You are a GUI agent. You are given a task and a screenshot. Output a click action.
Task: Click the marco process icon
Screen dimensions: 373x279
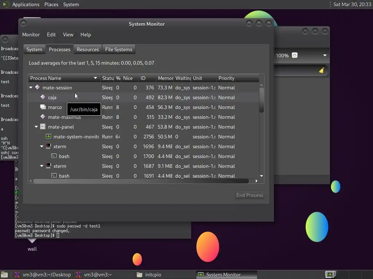(x=43, y=107)
